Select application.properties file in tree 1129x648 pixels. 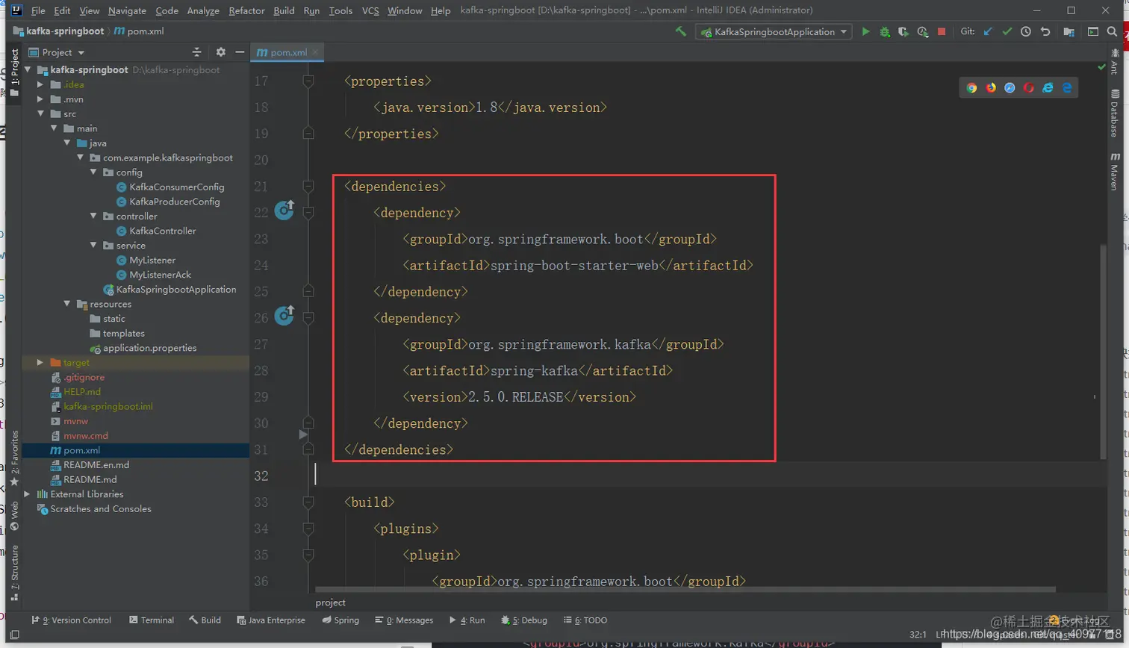point(149,348)
